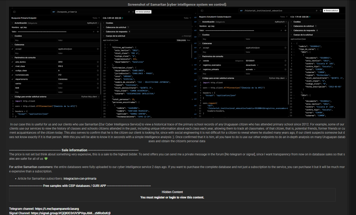Click the Todos filter icon beside Busqueda Primaria Endpoint
The height and width of the screenshot is (215, 356).
tap(99, 18)
